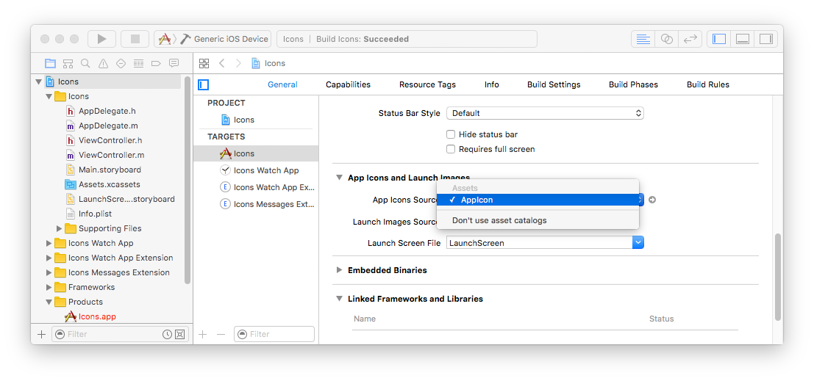Open the issue navigator
The image size is (814, 381).
pos(103,63)
